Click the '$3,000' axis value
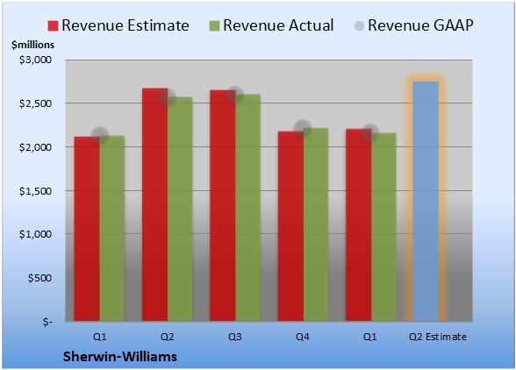This screenshot has height=370, width=516. point(35,60)
